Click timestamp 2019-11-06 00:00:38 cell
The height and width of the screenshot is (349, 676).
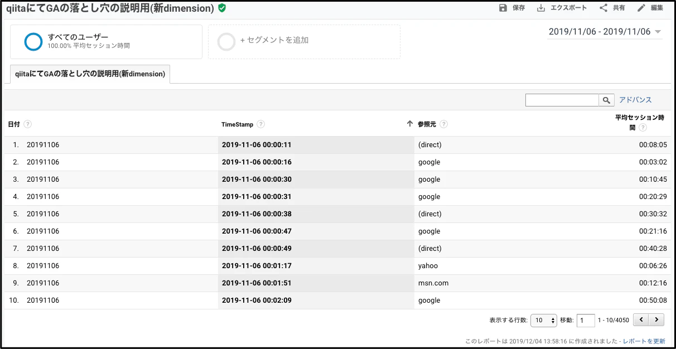tap(257, 214)
